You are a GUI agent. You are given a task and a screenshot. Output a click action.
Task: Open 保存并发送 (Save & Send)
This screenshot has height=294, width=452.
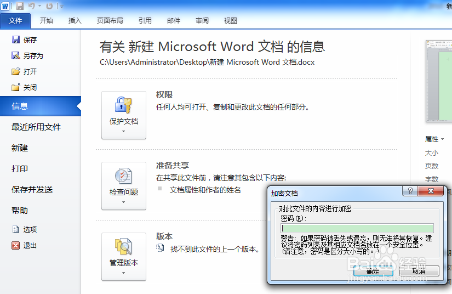(32, 190)
